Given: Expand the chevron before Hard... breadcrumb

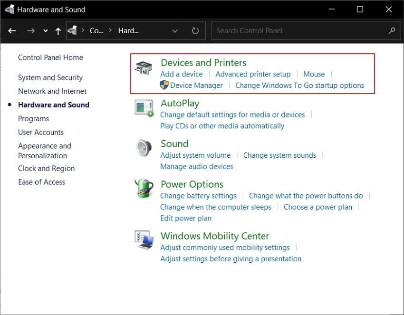Looking at the screenshot, I should [x=110, y=30].
